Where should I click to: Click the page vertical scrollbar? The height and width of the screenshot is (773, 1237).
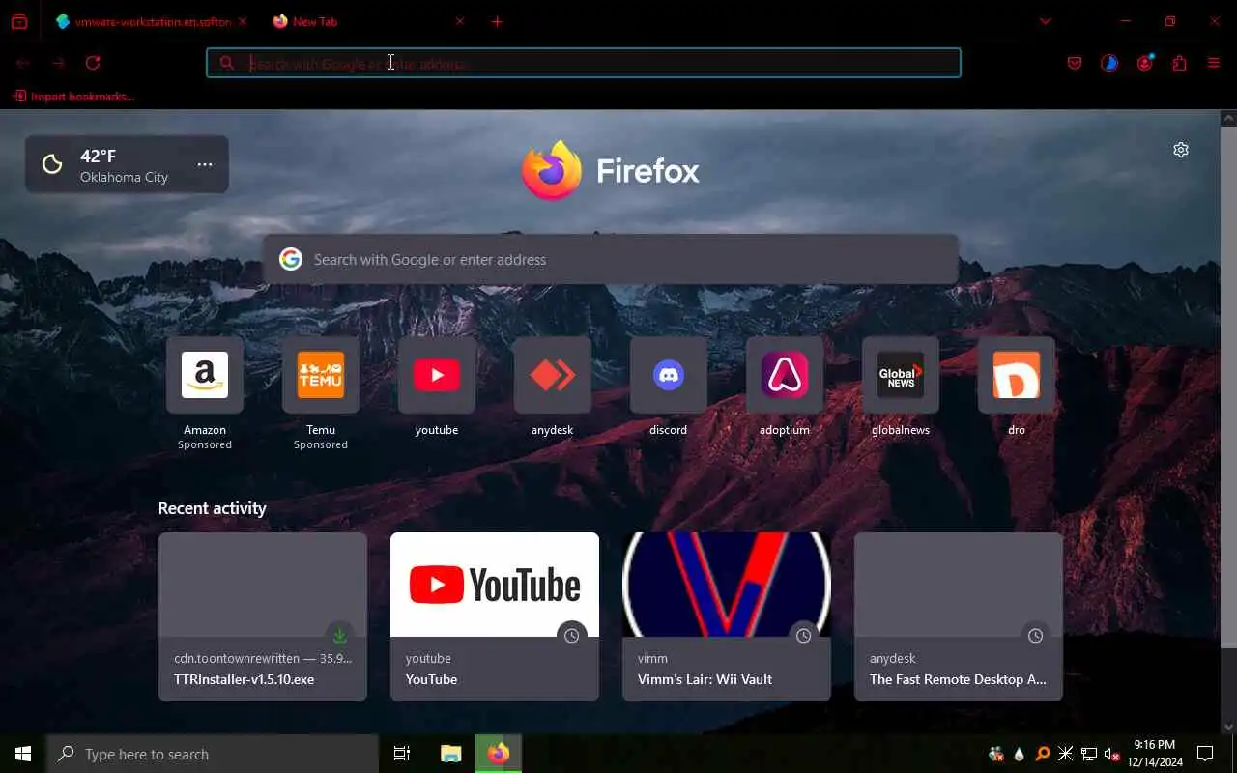(1228, 386)
